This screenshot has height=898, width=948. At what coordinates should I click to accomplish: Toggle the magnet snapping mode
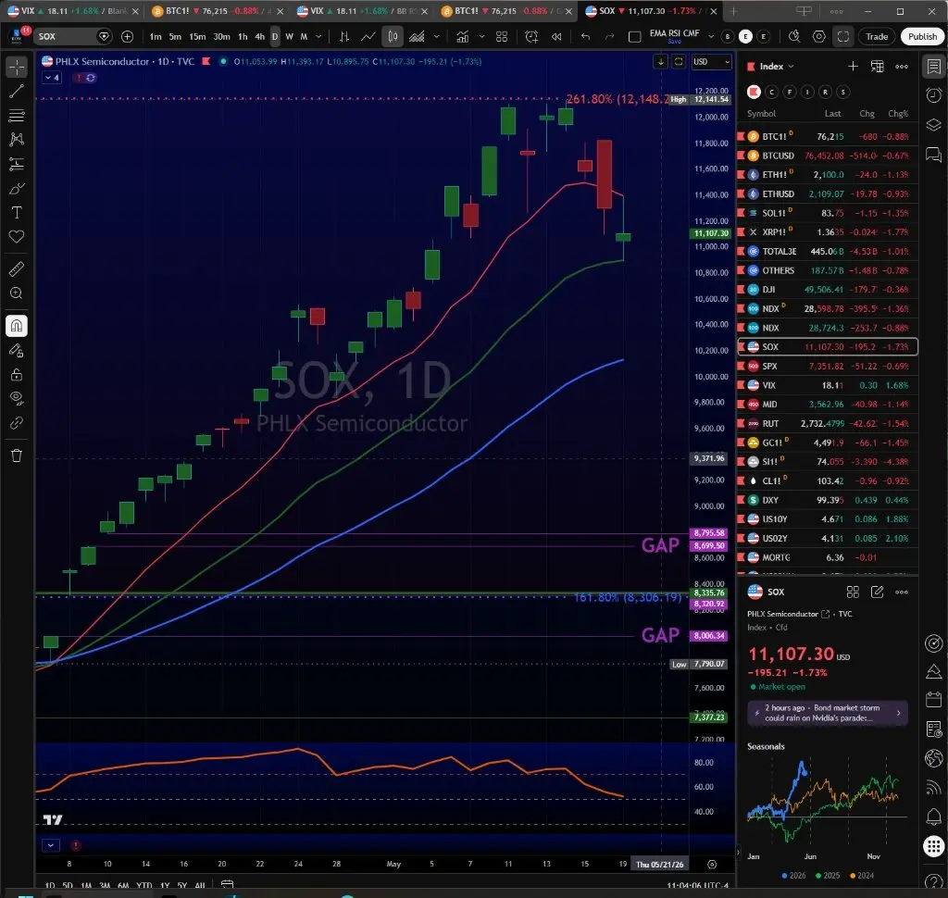coord(17,326)
